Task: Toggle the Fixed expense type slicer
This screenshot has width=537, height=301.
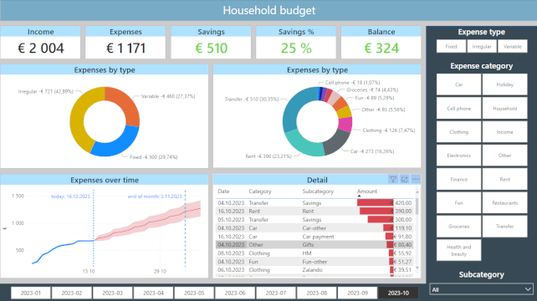Action: (x=451, y=46)
